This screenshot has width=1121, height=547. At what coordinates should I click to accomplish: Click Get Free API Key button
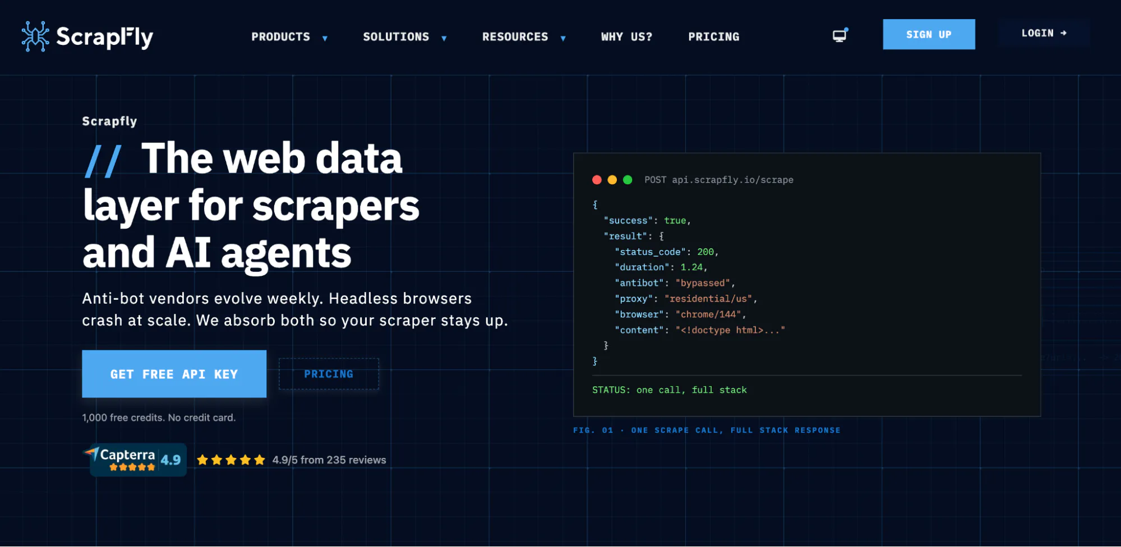[x=174, y=374]
